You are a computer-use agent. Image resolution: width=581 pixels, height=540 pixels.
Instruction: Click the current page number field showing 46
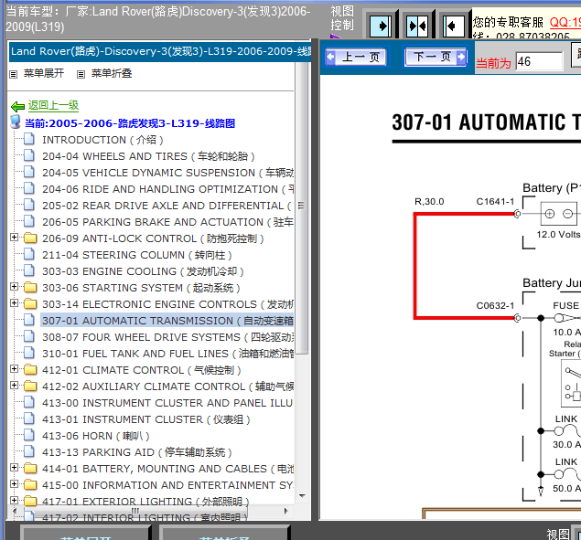click(x=540, y=61)
